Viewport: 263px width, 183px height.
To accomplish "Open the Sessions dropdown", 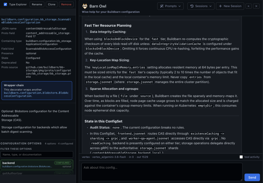I will pos(201,6).
